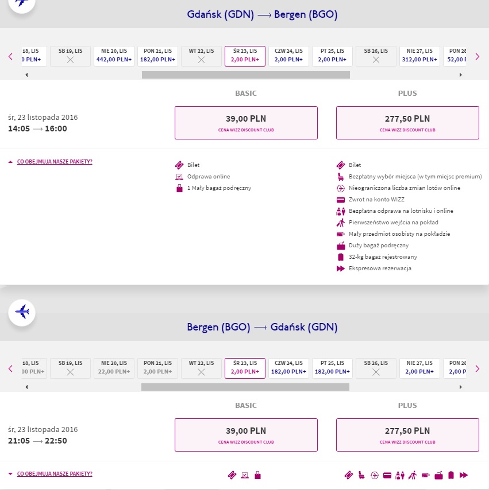The height and width of the screenshot is (490, 489).
Task: Show earlier outbound dates with left chevron
Action: point(11,57)
